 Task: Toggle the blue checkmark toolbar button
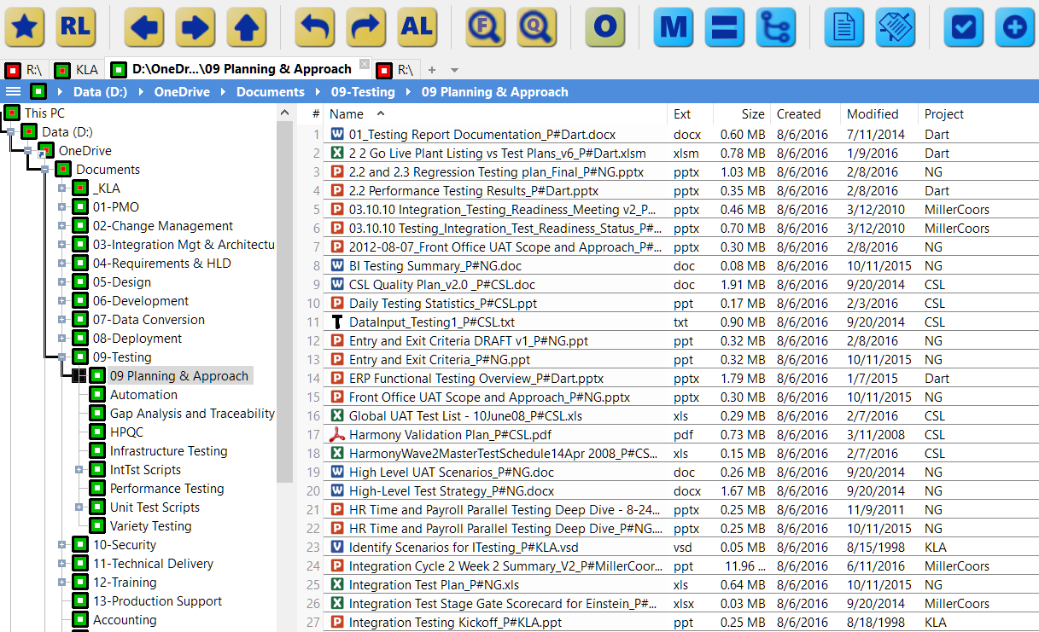[964, 26]
